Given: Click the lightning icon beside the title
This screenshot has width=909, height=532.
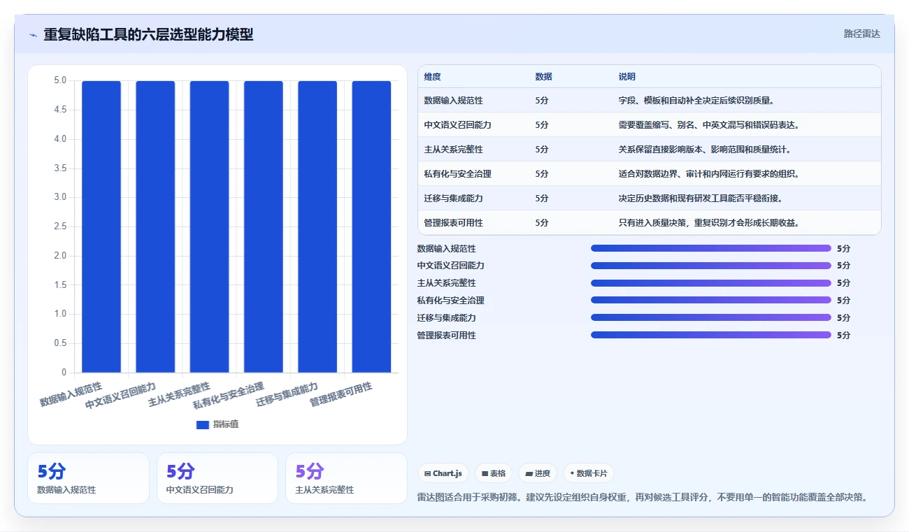Looking at the screenshot, I should [33, 34].
